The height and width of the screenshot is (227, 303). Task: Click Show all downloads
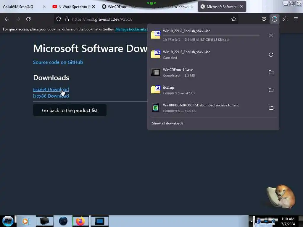(x=167, y=123)
